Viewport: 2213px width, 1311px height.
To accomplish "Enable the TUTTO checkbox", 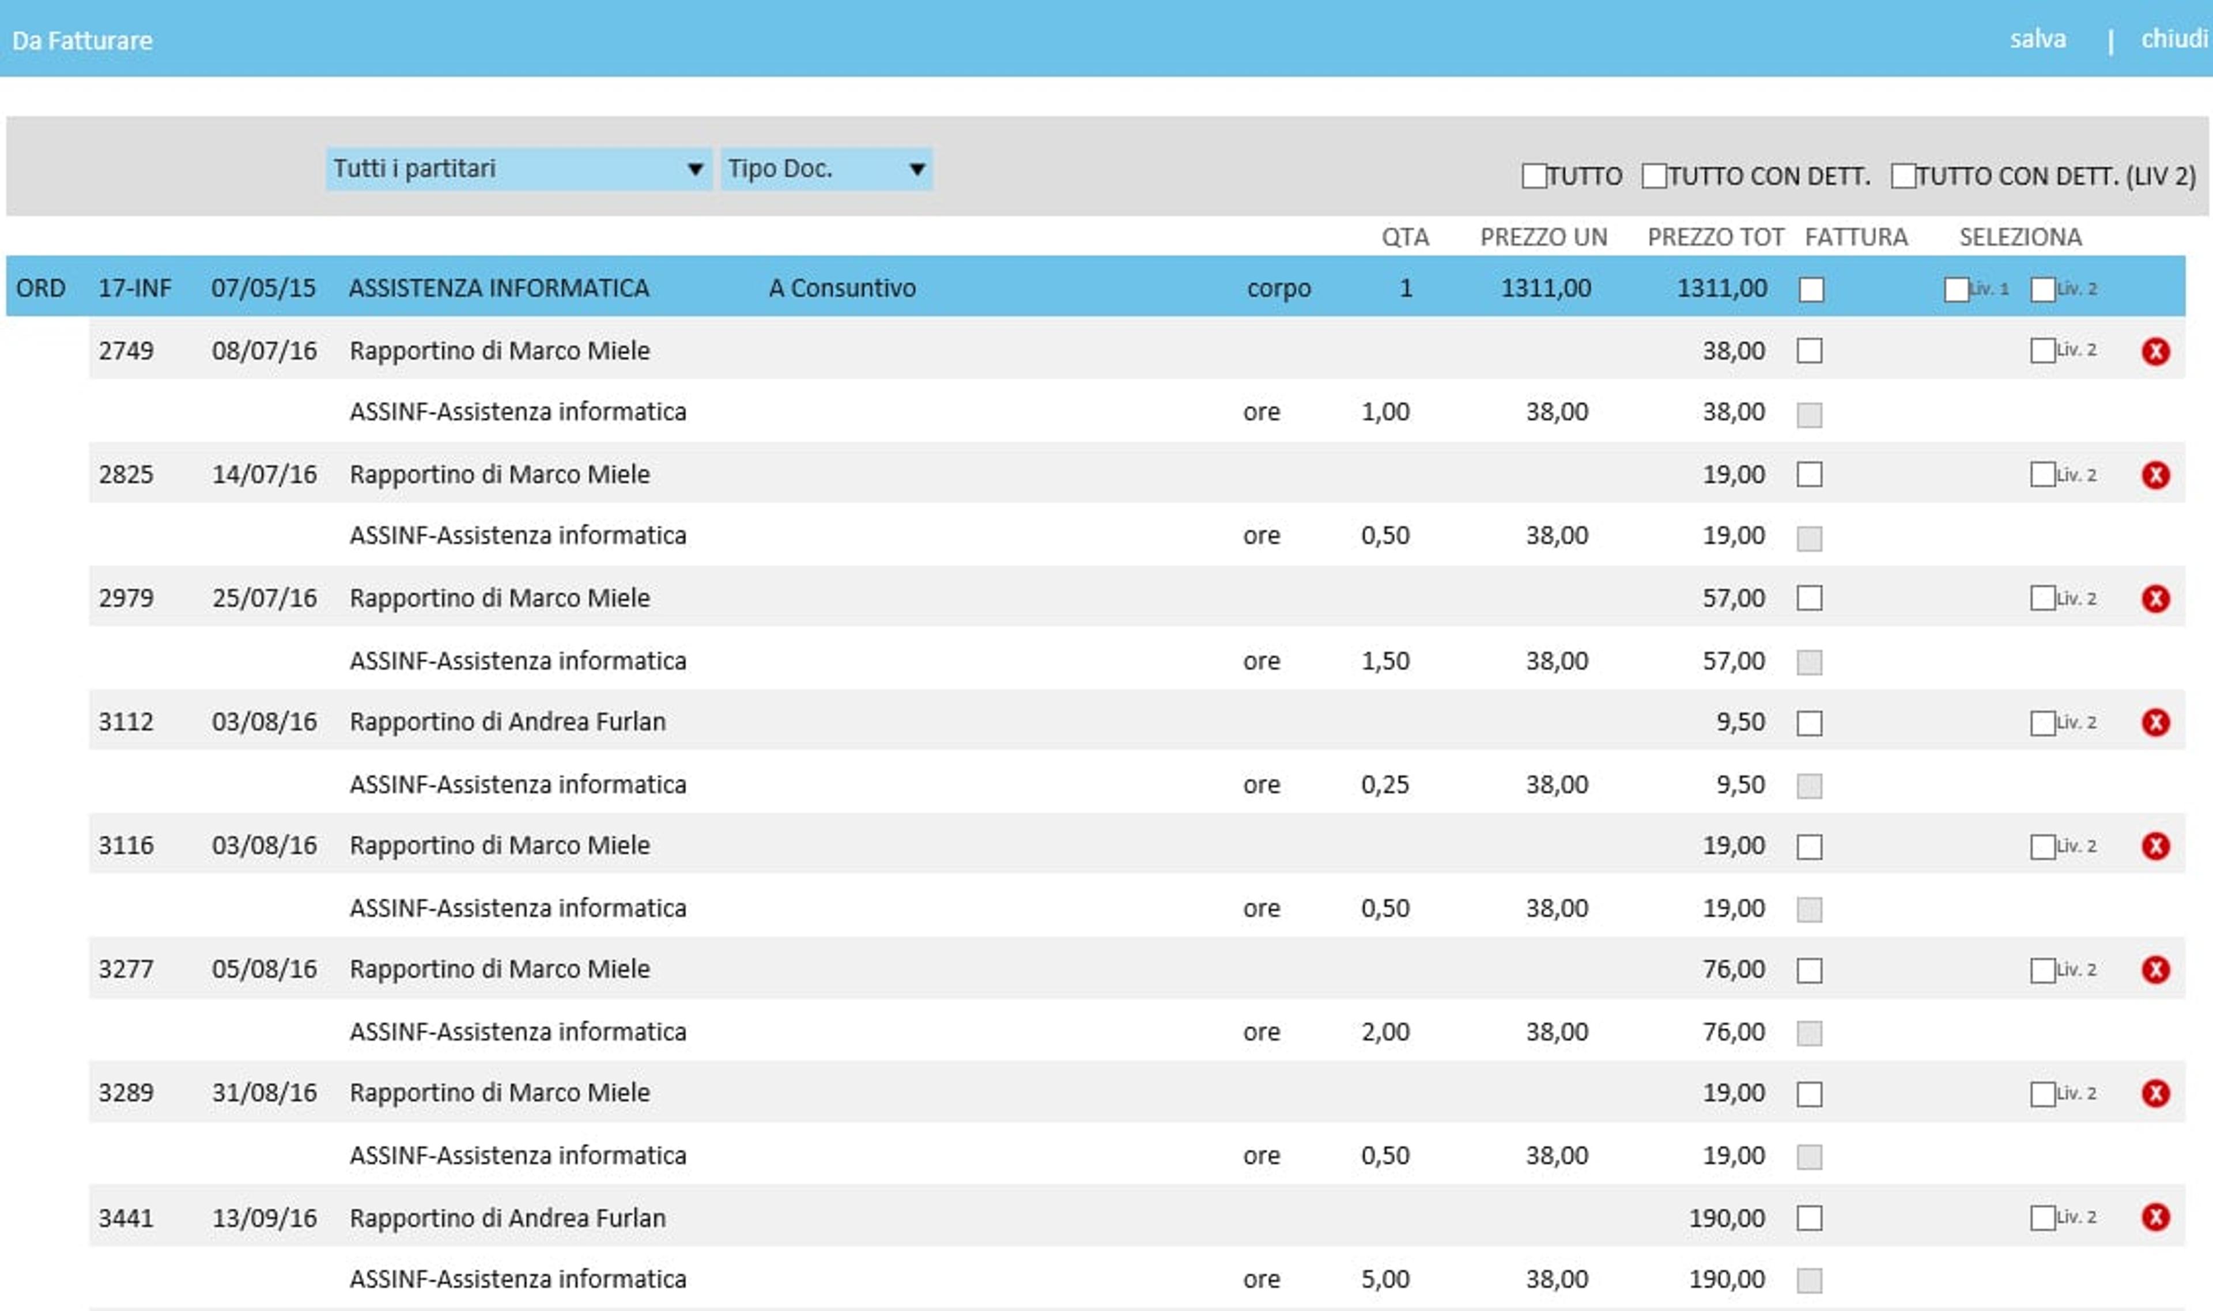I will click(x=1534, y=176).
